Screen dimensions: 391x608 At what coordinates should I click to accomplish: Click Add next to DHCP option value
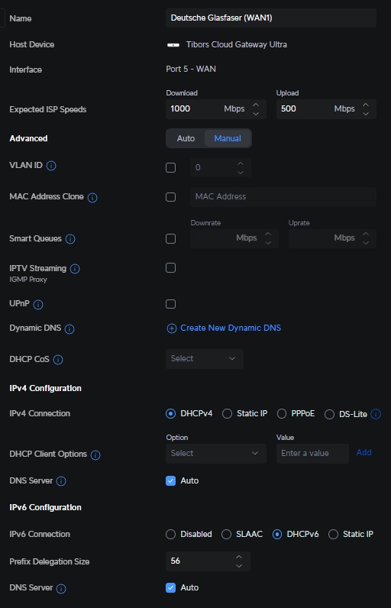pos(364,452)
